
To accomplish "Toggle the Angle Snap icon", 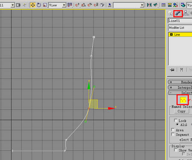I will [84, 5].
